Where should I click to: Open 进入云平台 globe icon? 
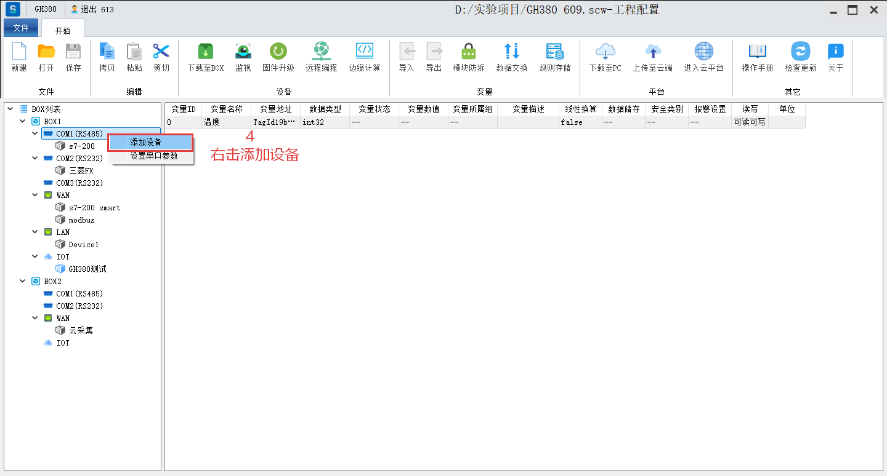click(x=704, y=52)
